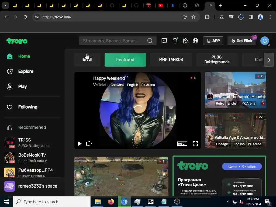This screenshot has width=276, height=207.
Task: Click the taskbar search box
Action: pyautogui.click(x=52, y=202)
